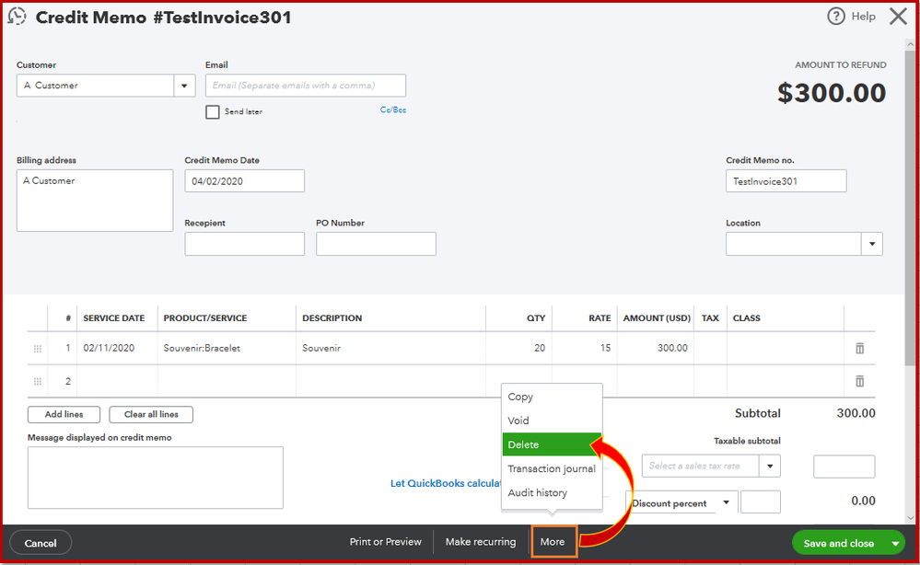This screenshot has width=920, height=565.
Task: Expand the Customer dropdown arrow
Action: pyautogui.click(x=184, y=86)
